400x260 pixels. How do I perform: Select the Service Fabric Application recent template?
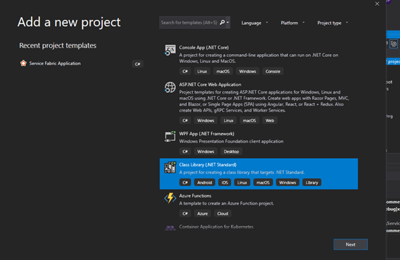pos(82,63)
